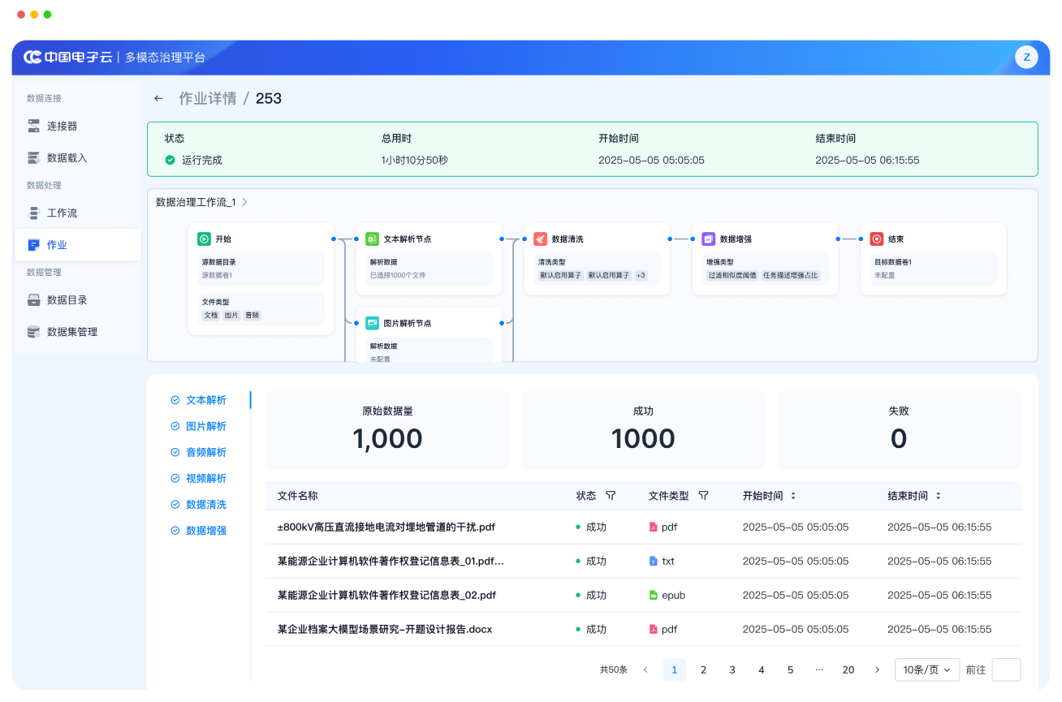
Task: Click the back arrow beside 作业详情
Action: [x=158, y=99]
